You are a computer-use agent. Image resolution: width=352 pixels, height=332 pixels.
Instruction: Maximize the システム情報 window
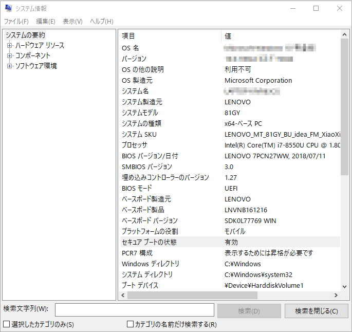coord(316,9)
